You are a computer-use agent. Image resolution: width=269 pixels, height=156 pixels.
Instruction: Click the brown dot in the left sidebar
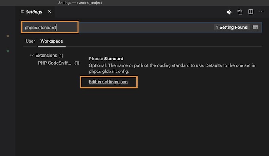8,36
